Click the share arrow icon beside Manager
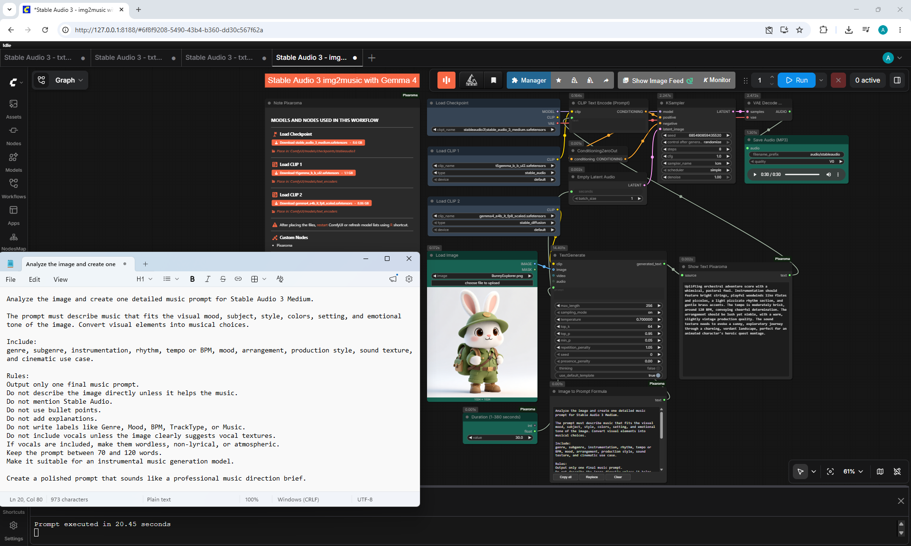This screenshot has width=911, height=546. coord(606,80)
